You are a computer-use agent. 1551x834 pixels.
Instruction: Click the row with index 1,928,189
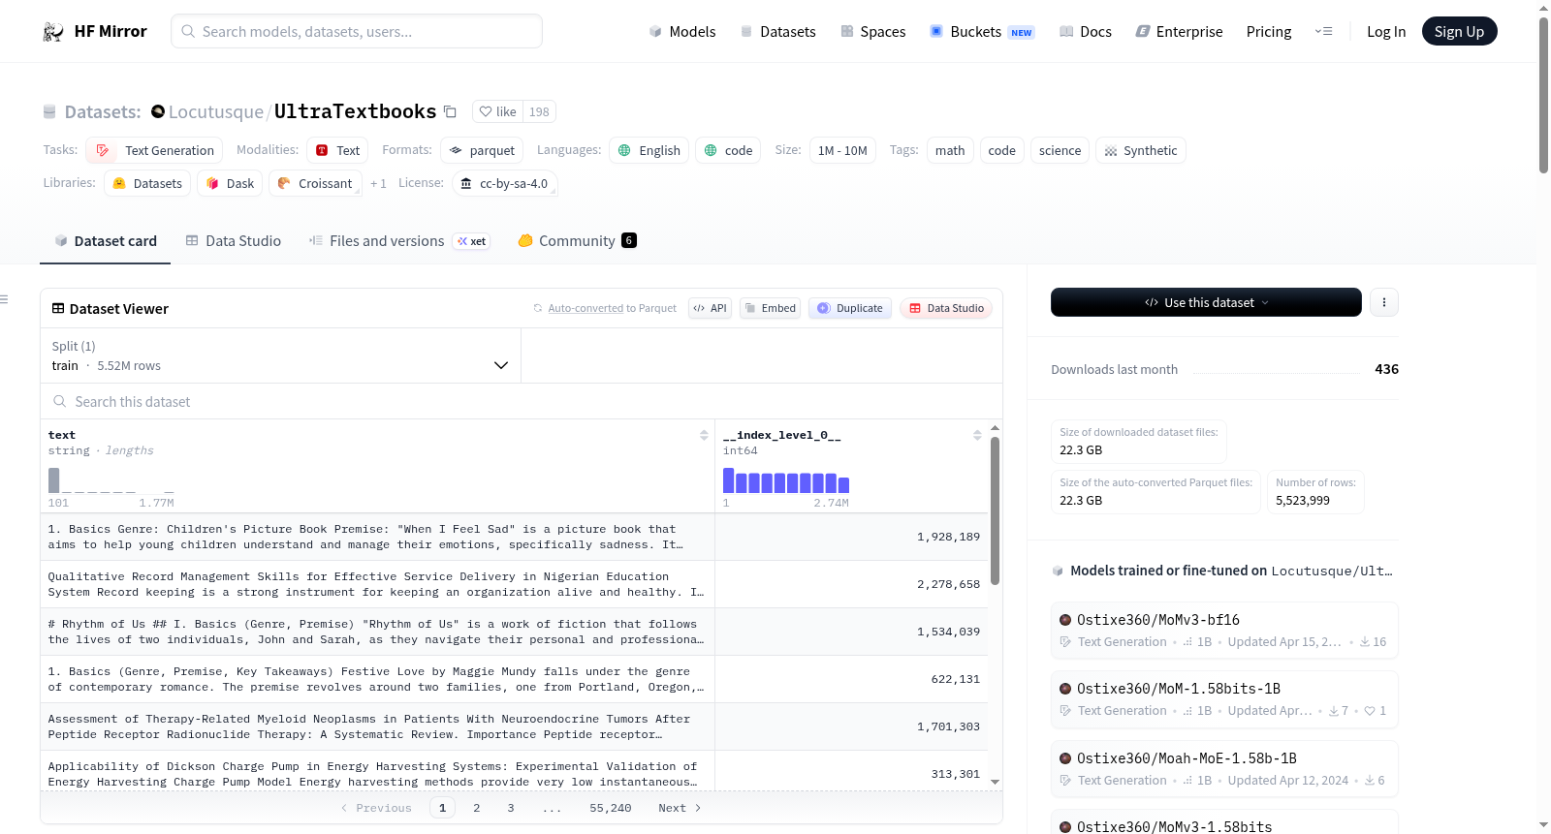[514, 537]
